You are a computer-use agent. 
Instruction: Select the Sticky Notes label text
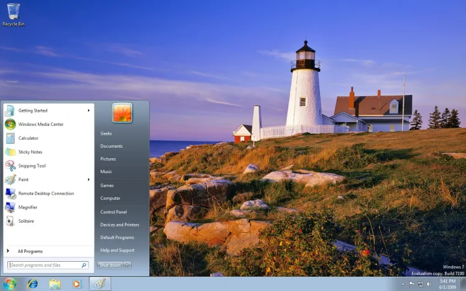tap(30, 152)
